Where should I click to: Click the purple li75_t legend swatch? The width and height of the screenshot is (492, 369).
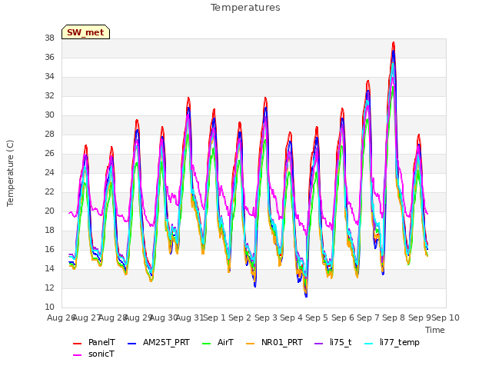pyautogui.click(x=319, y=344)
